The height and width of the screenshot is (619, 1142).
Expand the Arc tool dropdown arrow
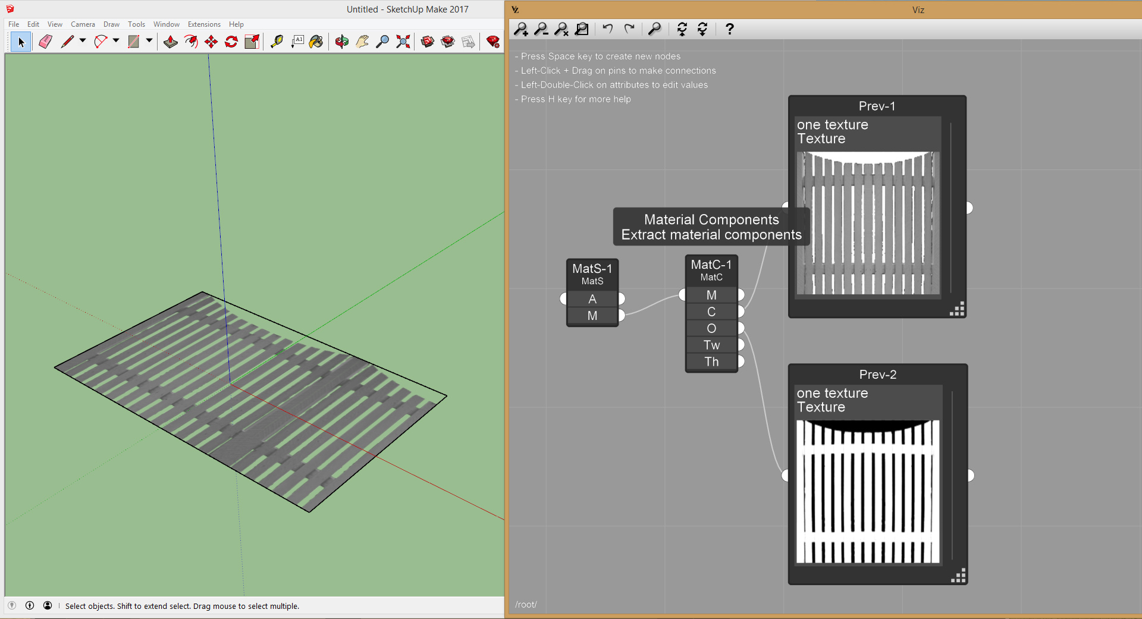[116, 41]
